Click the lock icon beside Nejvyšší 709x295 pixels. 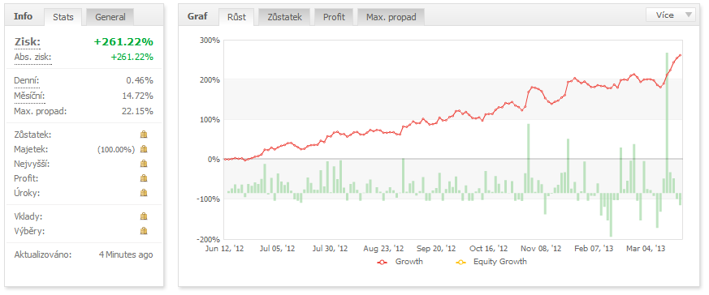[144, 163]
